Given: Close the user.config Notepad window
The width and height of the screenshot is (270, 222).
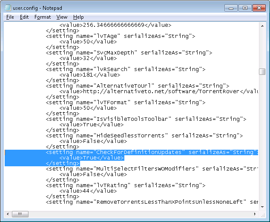Looking at the screenshot, I should tap(259, 8).
